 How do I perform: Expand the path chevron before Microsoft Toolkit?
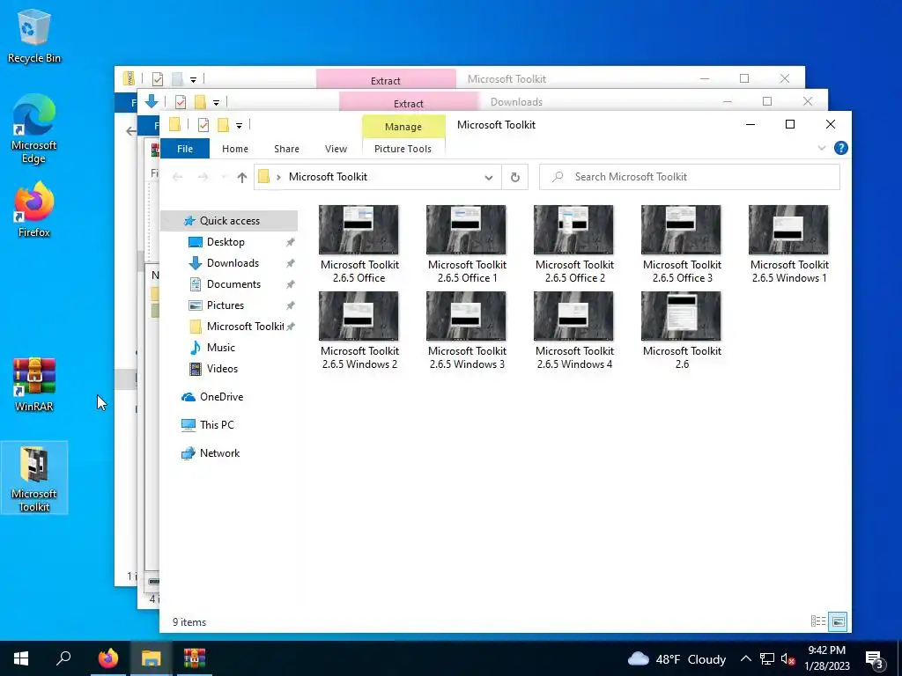tap(279, 177)
